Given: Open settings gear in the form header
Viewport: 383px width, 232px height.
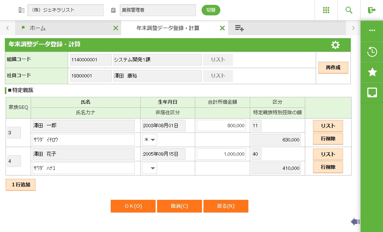Looking at the screenshot, I should [x=335, y=45].
